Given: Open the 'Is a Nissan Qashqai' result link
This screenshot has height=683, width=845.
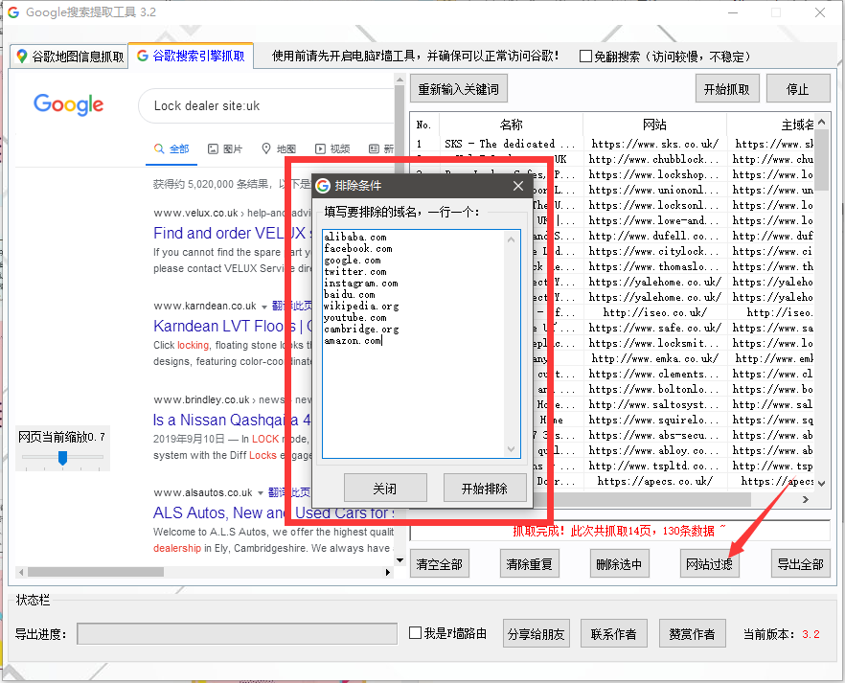Looking at the screenshot, I should click(232, 420).
